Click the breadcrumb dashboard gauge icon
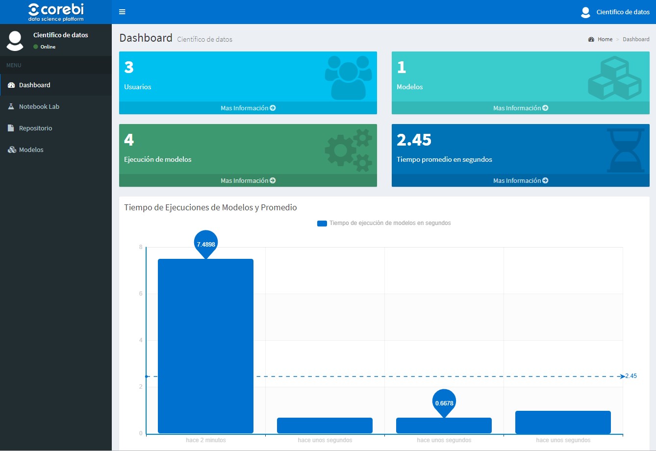This screenshot has height=451, width=656. [x=591, y=39]
